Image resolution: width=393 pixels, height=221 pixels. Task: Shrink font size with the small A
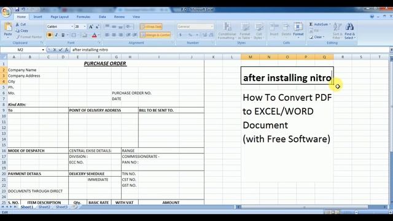pyautogui.click(x=97, y=26)
